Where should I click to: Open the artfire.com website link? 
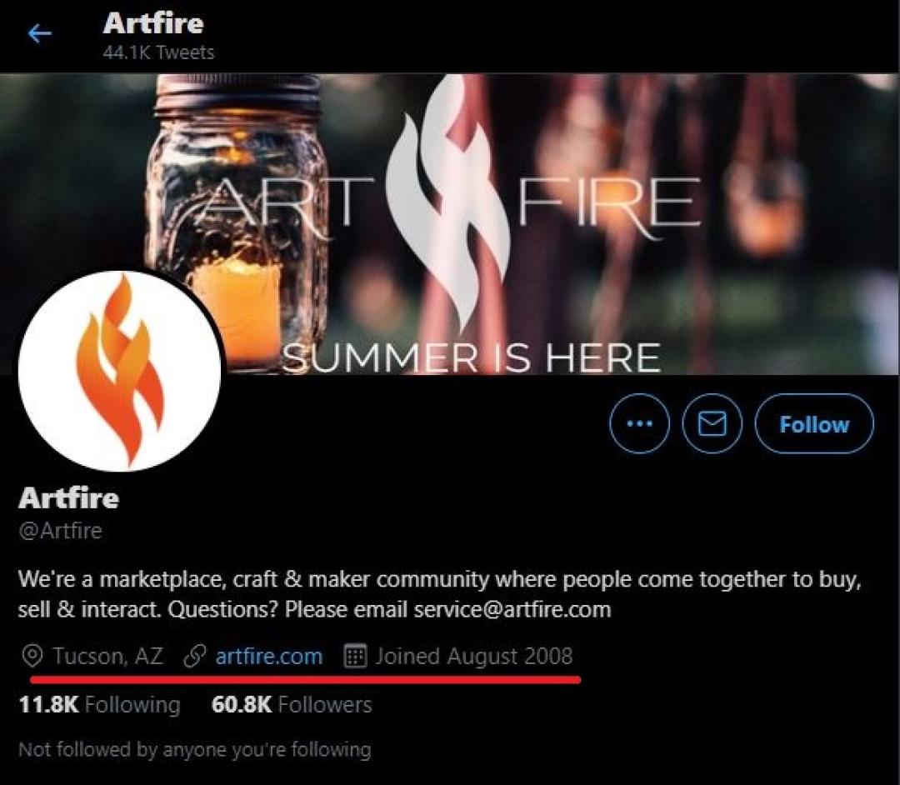pos(268,656)
